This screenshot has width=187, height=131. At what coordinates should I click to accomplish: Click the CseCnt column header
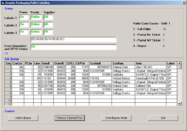18,63
